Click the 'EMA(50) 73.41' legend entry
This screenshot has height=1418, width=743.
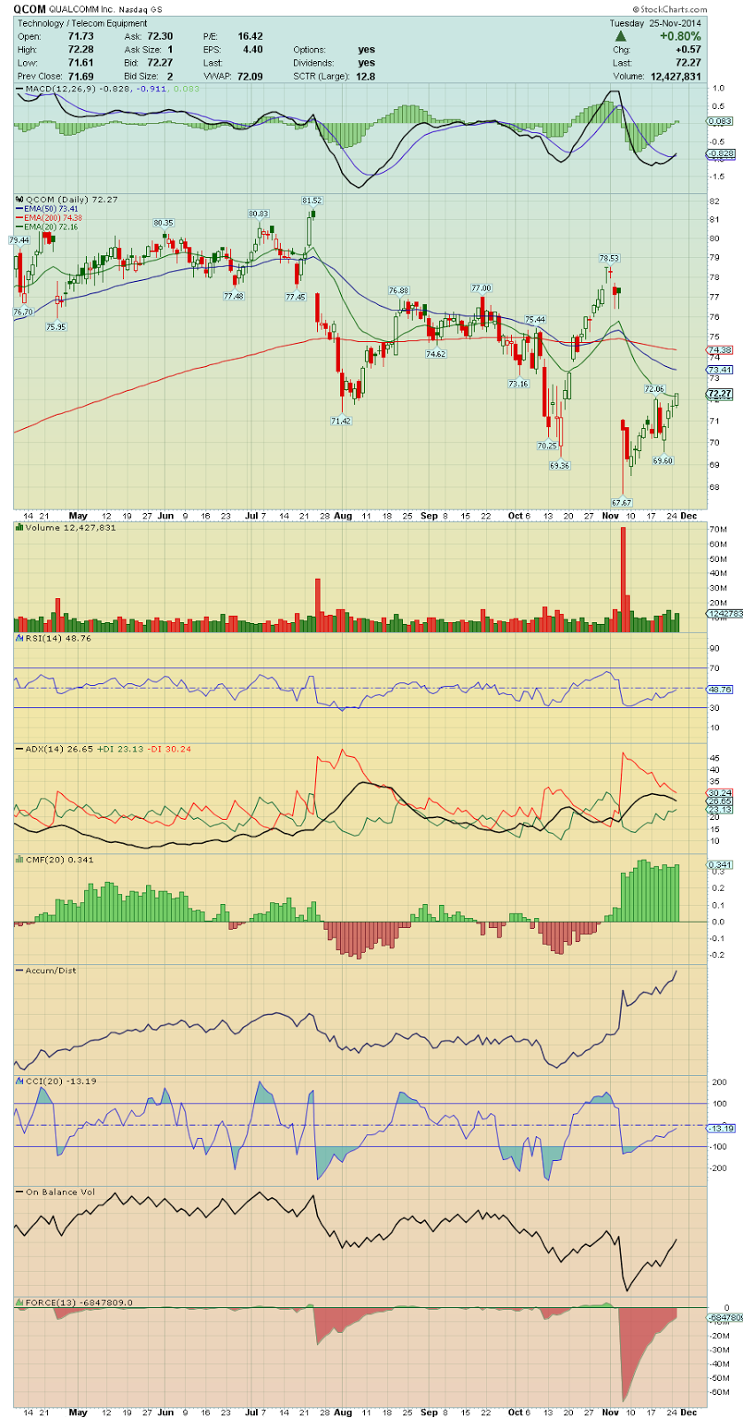51,209
